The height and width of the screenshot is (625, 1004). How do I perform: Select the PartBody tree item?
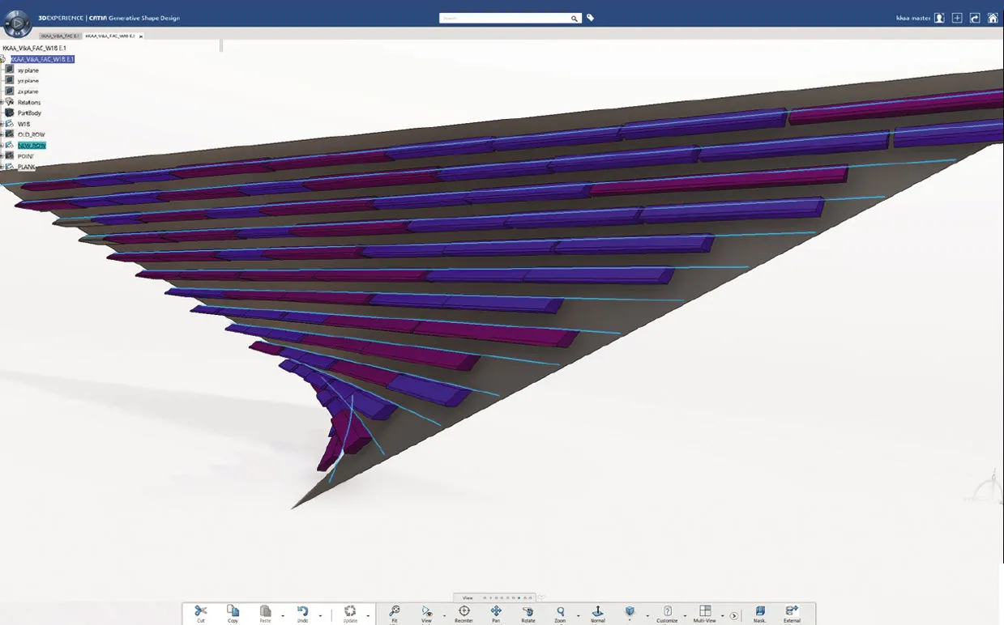29,113
